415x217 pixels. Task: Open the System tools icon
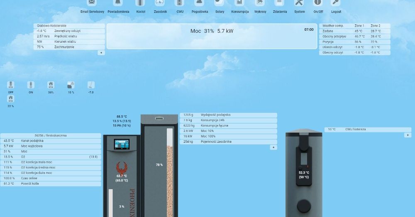(299, 2)
